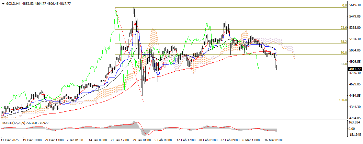Screen dimensions: 363x144
Task: Click the 5054.05 price scale value
Action: [355, 50]
